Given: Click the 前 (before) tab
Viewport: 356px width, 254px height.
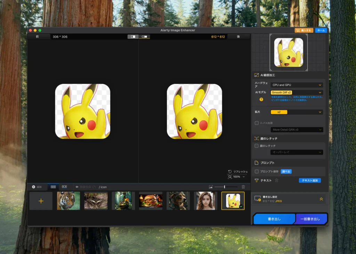Looking at the screenshot, I should [x=38, y=36].
